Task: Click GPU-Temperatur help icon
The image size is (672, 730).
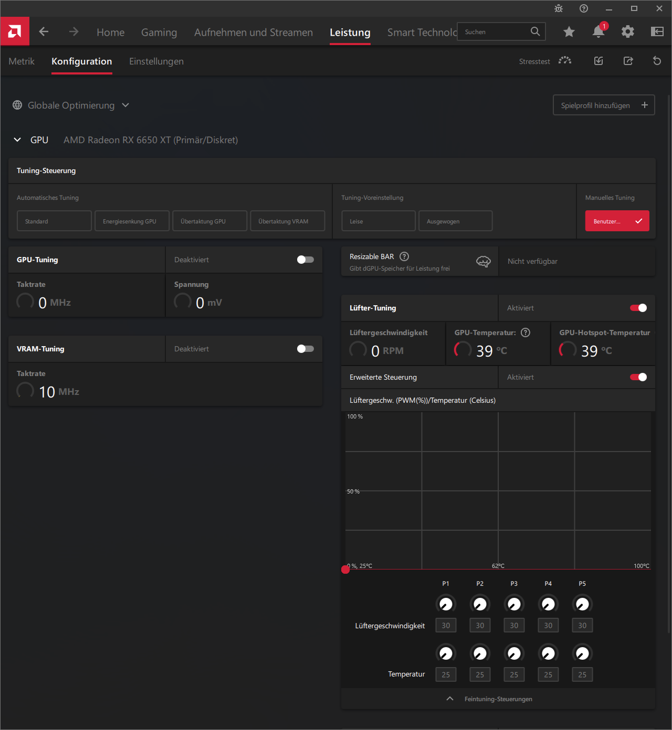Action: (526, 332)
